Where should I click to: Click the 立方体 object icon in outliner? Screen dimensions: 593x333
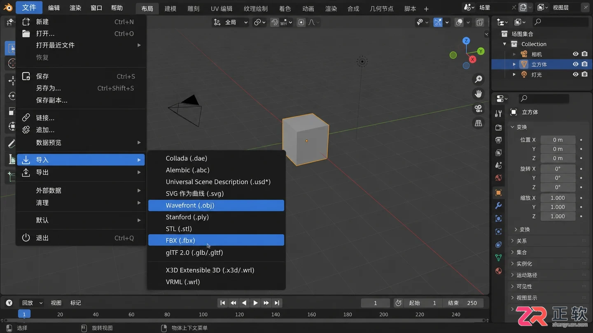click(524, 64)
